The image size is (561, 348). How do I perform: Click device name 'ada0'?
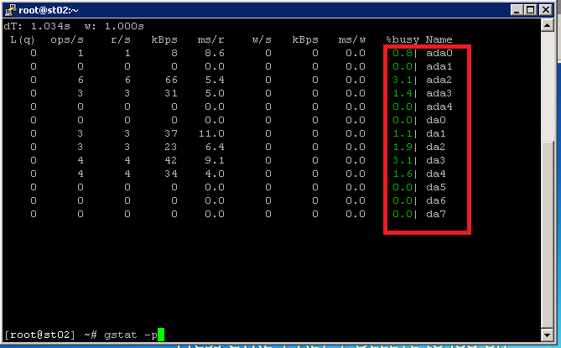click(x=439, y=53)
